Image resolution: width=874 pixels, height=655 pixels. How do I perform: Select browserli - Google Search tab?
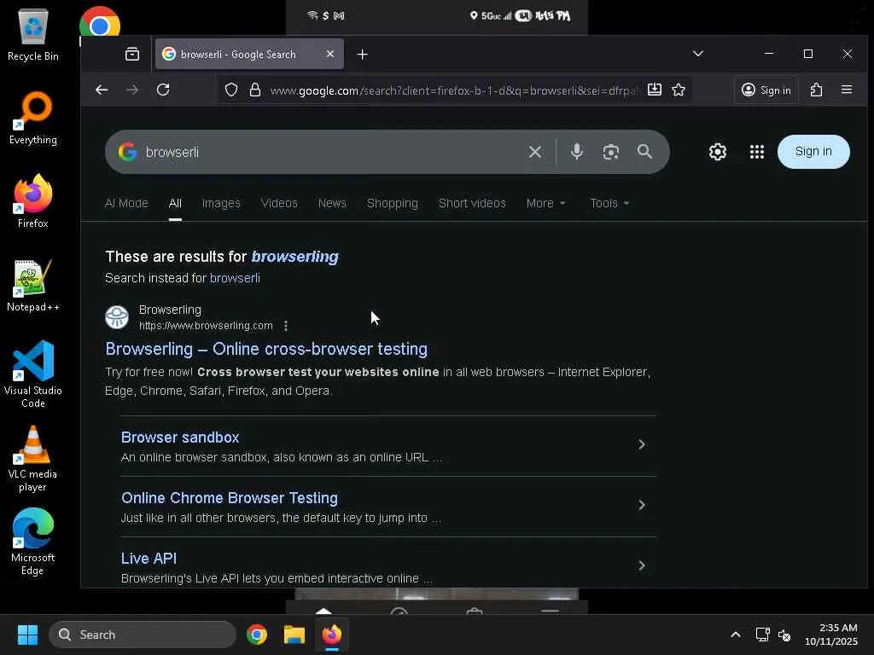[x=249, y=54]
